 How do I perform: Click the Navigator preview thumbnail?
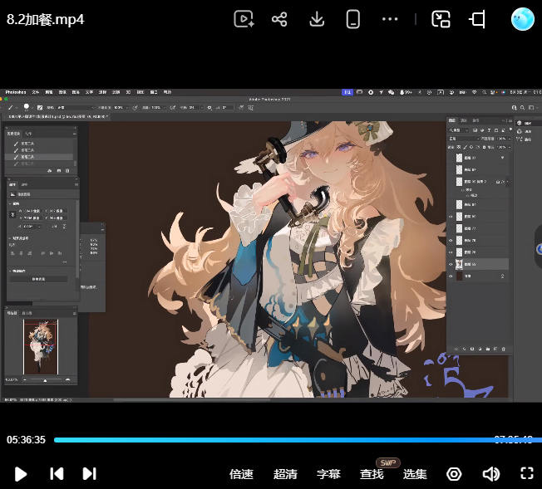(41, 347)
